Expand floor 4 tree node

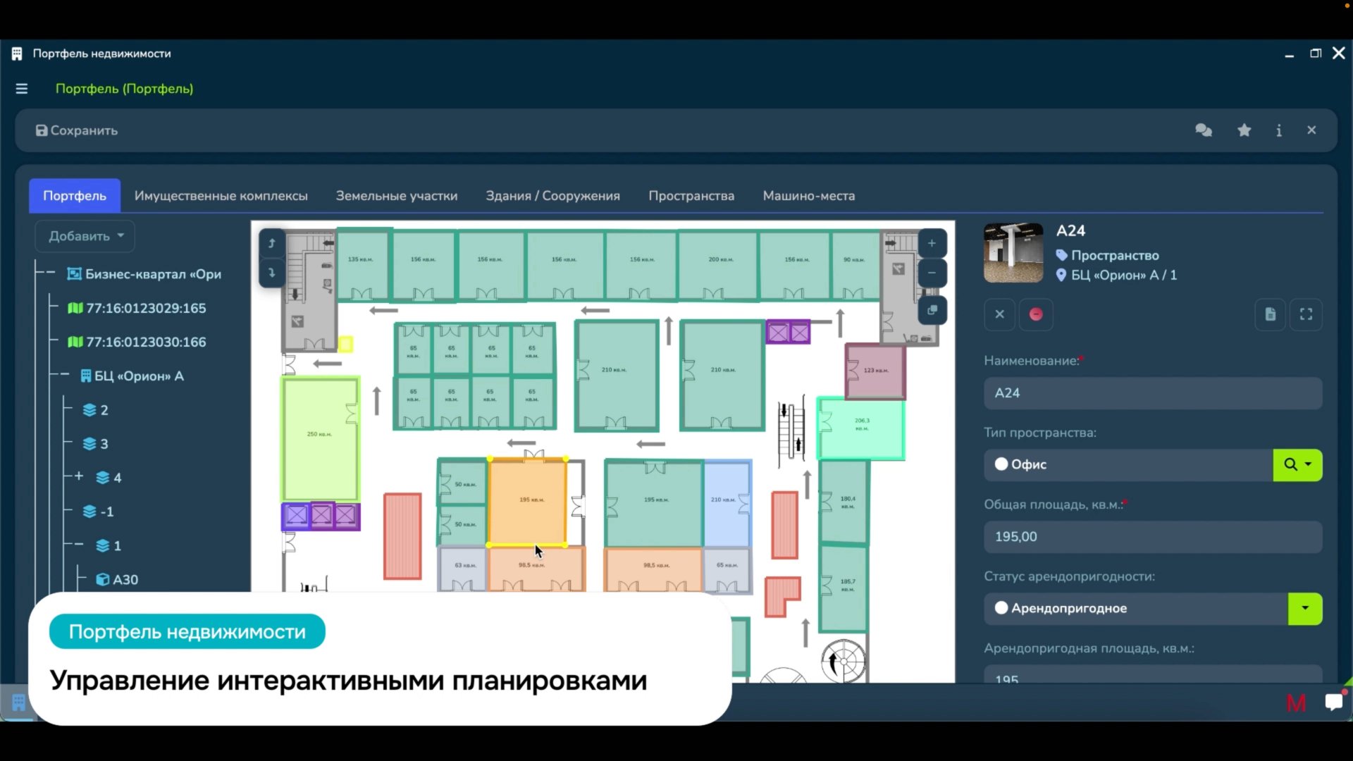click(79, 477)
